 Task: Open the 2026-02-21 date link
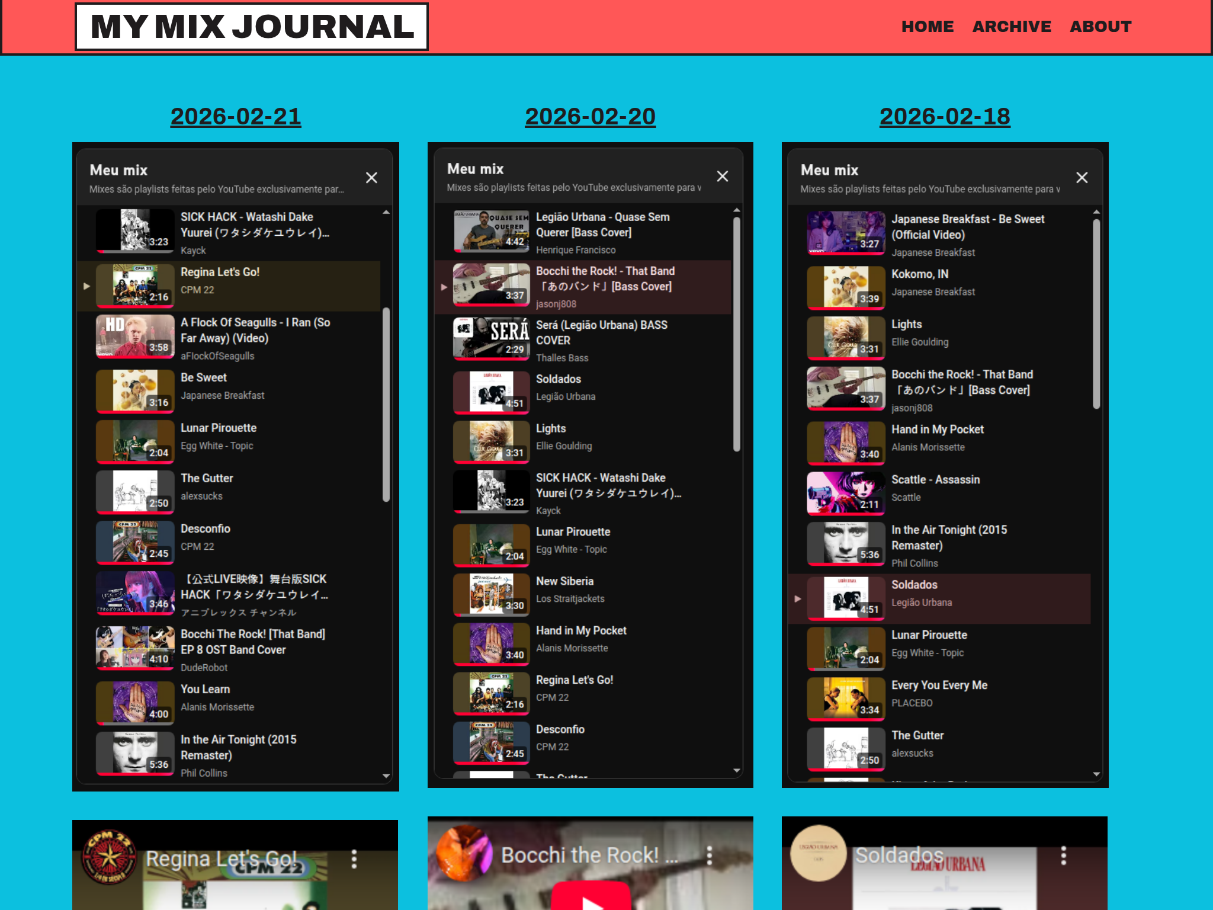coord(236,117)
